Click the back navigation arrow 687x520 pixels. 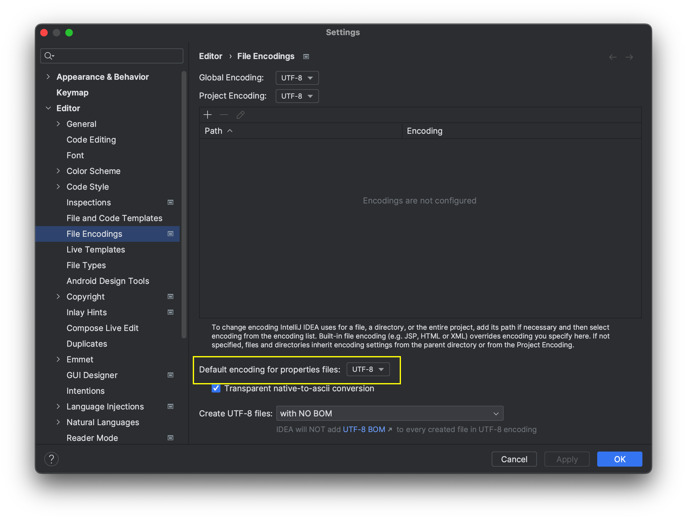tap(613, 57)
